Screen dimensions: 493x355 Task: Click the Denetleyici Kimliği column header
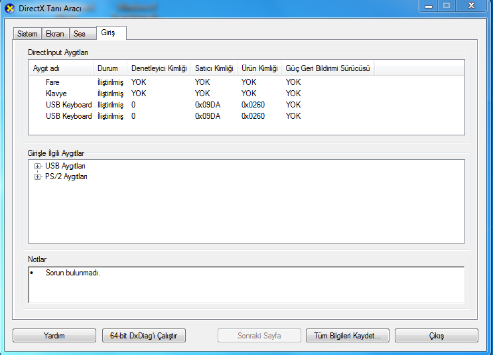tap(159, 68)
